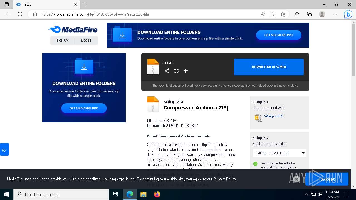Viewport: 356px width, 200px height.
Task: Accept the cookie policy
Action: pyautogui.click(x=327, y=179)
